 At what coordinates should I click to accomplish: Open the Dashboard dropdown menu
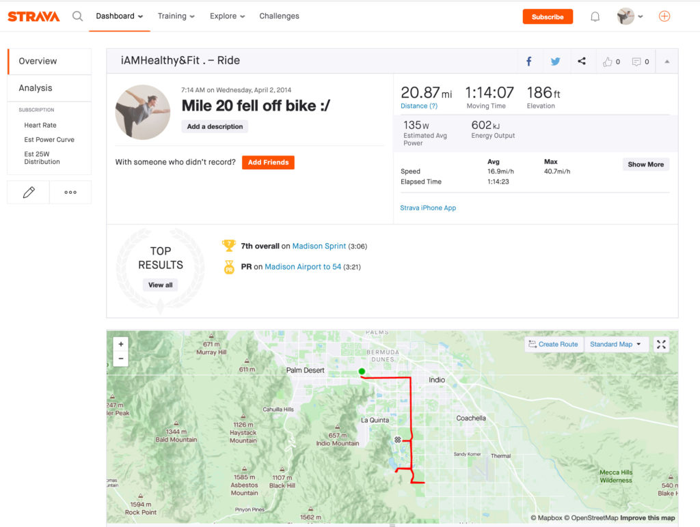119,16
